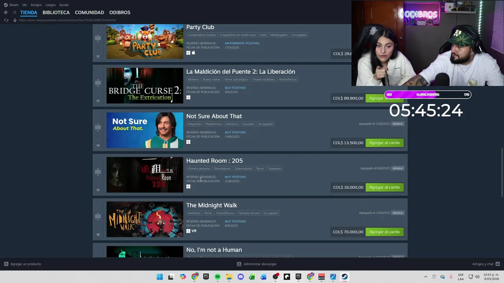504x283 pixels.
Task: Open the Ver menu
Action: [25, 5]
